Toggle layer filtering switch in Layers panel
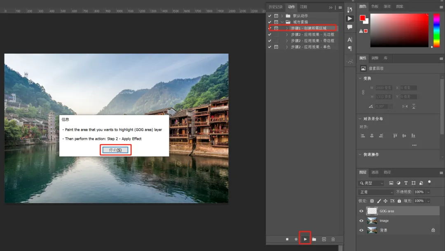Image resolution: width=445 pixels, height=251 pixels. (429, 182)
